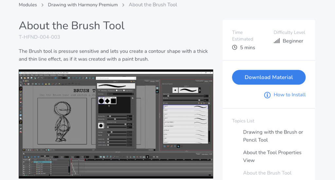Click the character sketch drawing frame
Image resolution: width=335 pixels, height=180 pixels.
[62, 121]
